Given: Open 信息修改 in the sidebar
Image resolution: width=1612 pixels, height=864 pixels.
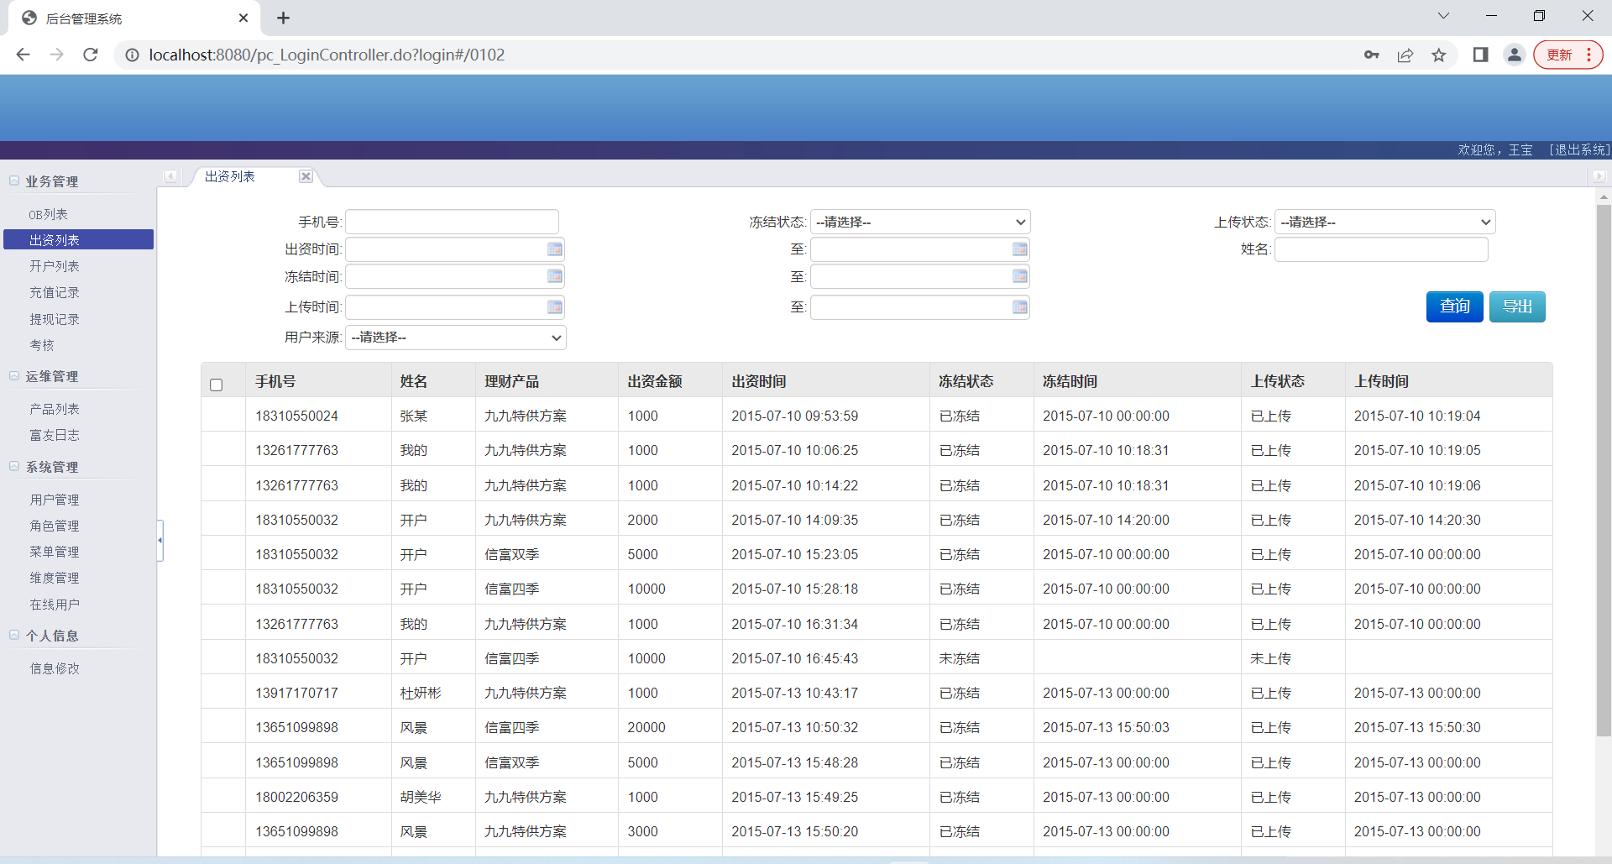Looking at the screenshot, I should tap(55, 668).
